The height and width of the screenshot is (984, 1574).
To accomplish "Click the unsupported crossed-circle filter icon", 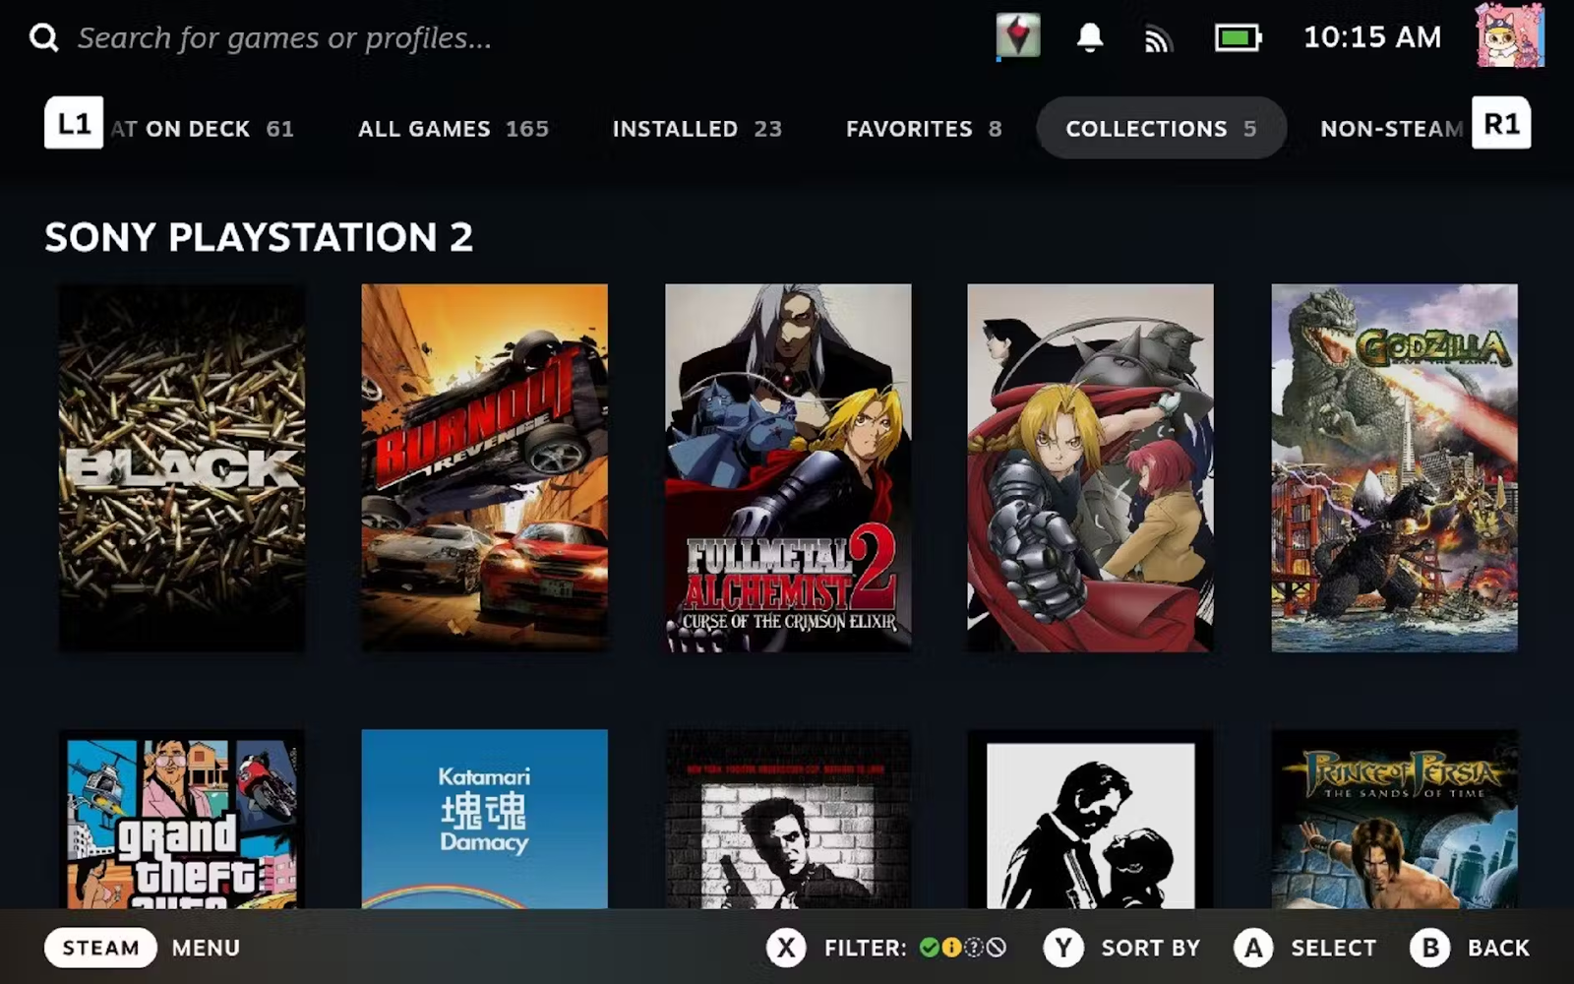I will pyautogui.click(x=997, y=948).
